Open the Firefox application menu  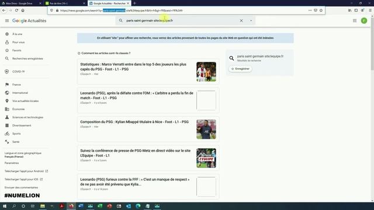click(x=370, y=10)
